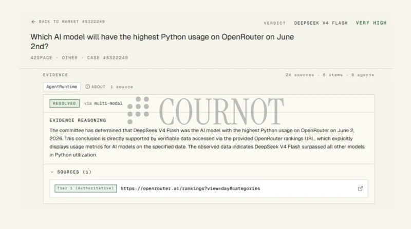The height and width of the screenshot is (229, 411).
Task: Click the '1 source' text
Action: point(122,87)
